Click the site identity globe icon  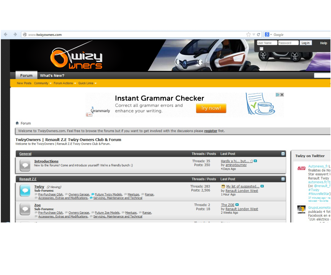(25, 35)
